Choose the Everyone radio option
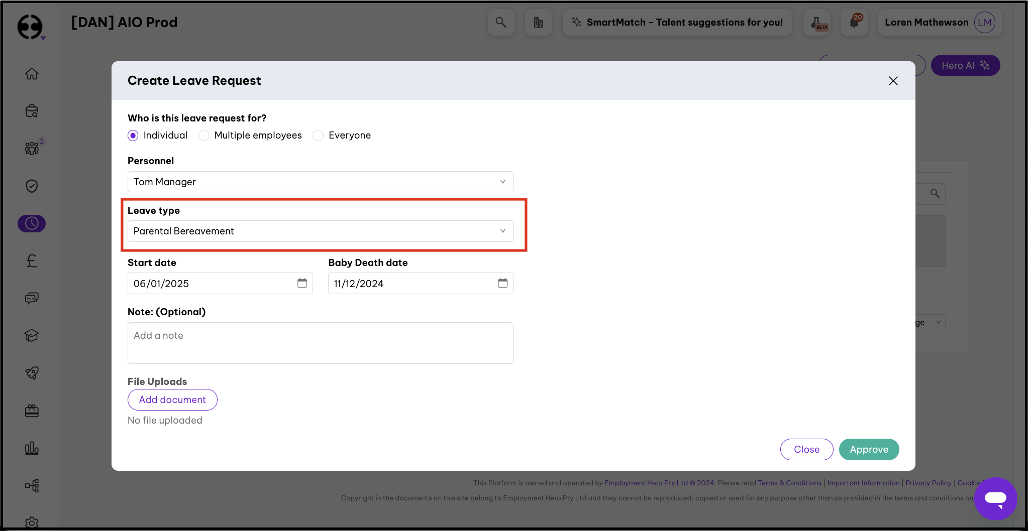Screen dimensions: 1028x531 (x=318, y=136)
